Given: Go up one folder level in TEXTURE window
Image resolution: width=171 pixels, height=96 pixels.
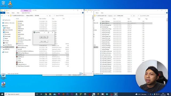Looking at the screenshot, I should click(x=9, y=16).
